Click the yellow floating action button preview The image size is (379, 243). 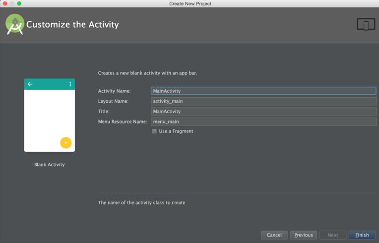click(x=66, y=143)
